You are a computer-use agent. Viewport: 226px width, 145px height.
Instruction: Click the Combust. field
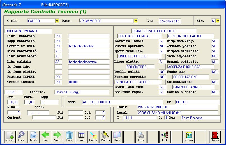click(x=44, y=118)
